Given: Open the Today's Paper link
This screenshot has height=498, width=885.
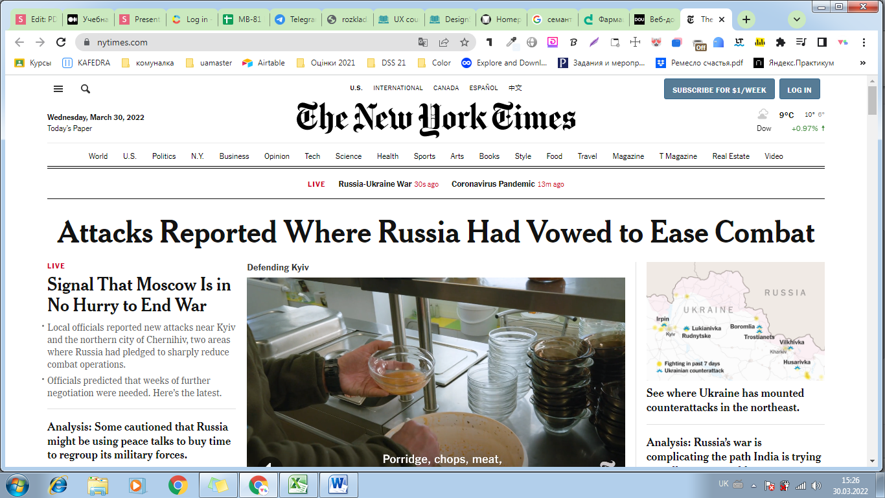Looking at the screenshot, I should tap(69, 128).
